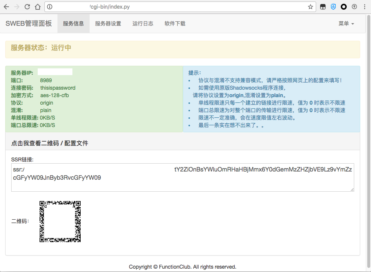Click the browser forward arrow

[16, 7]
